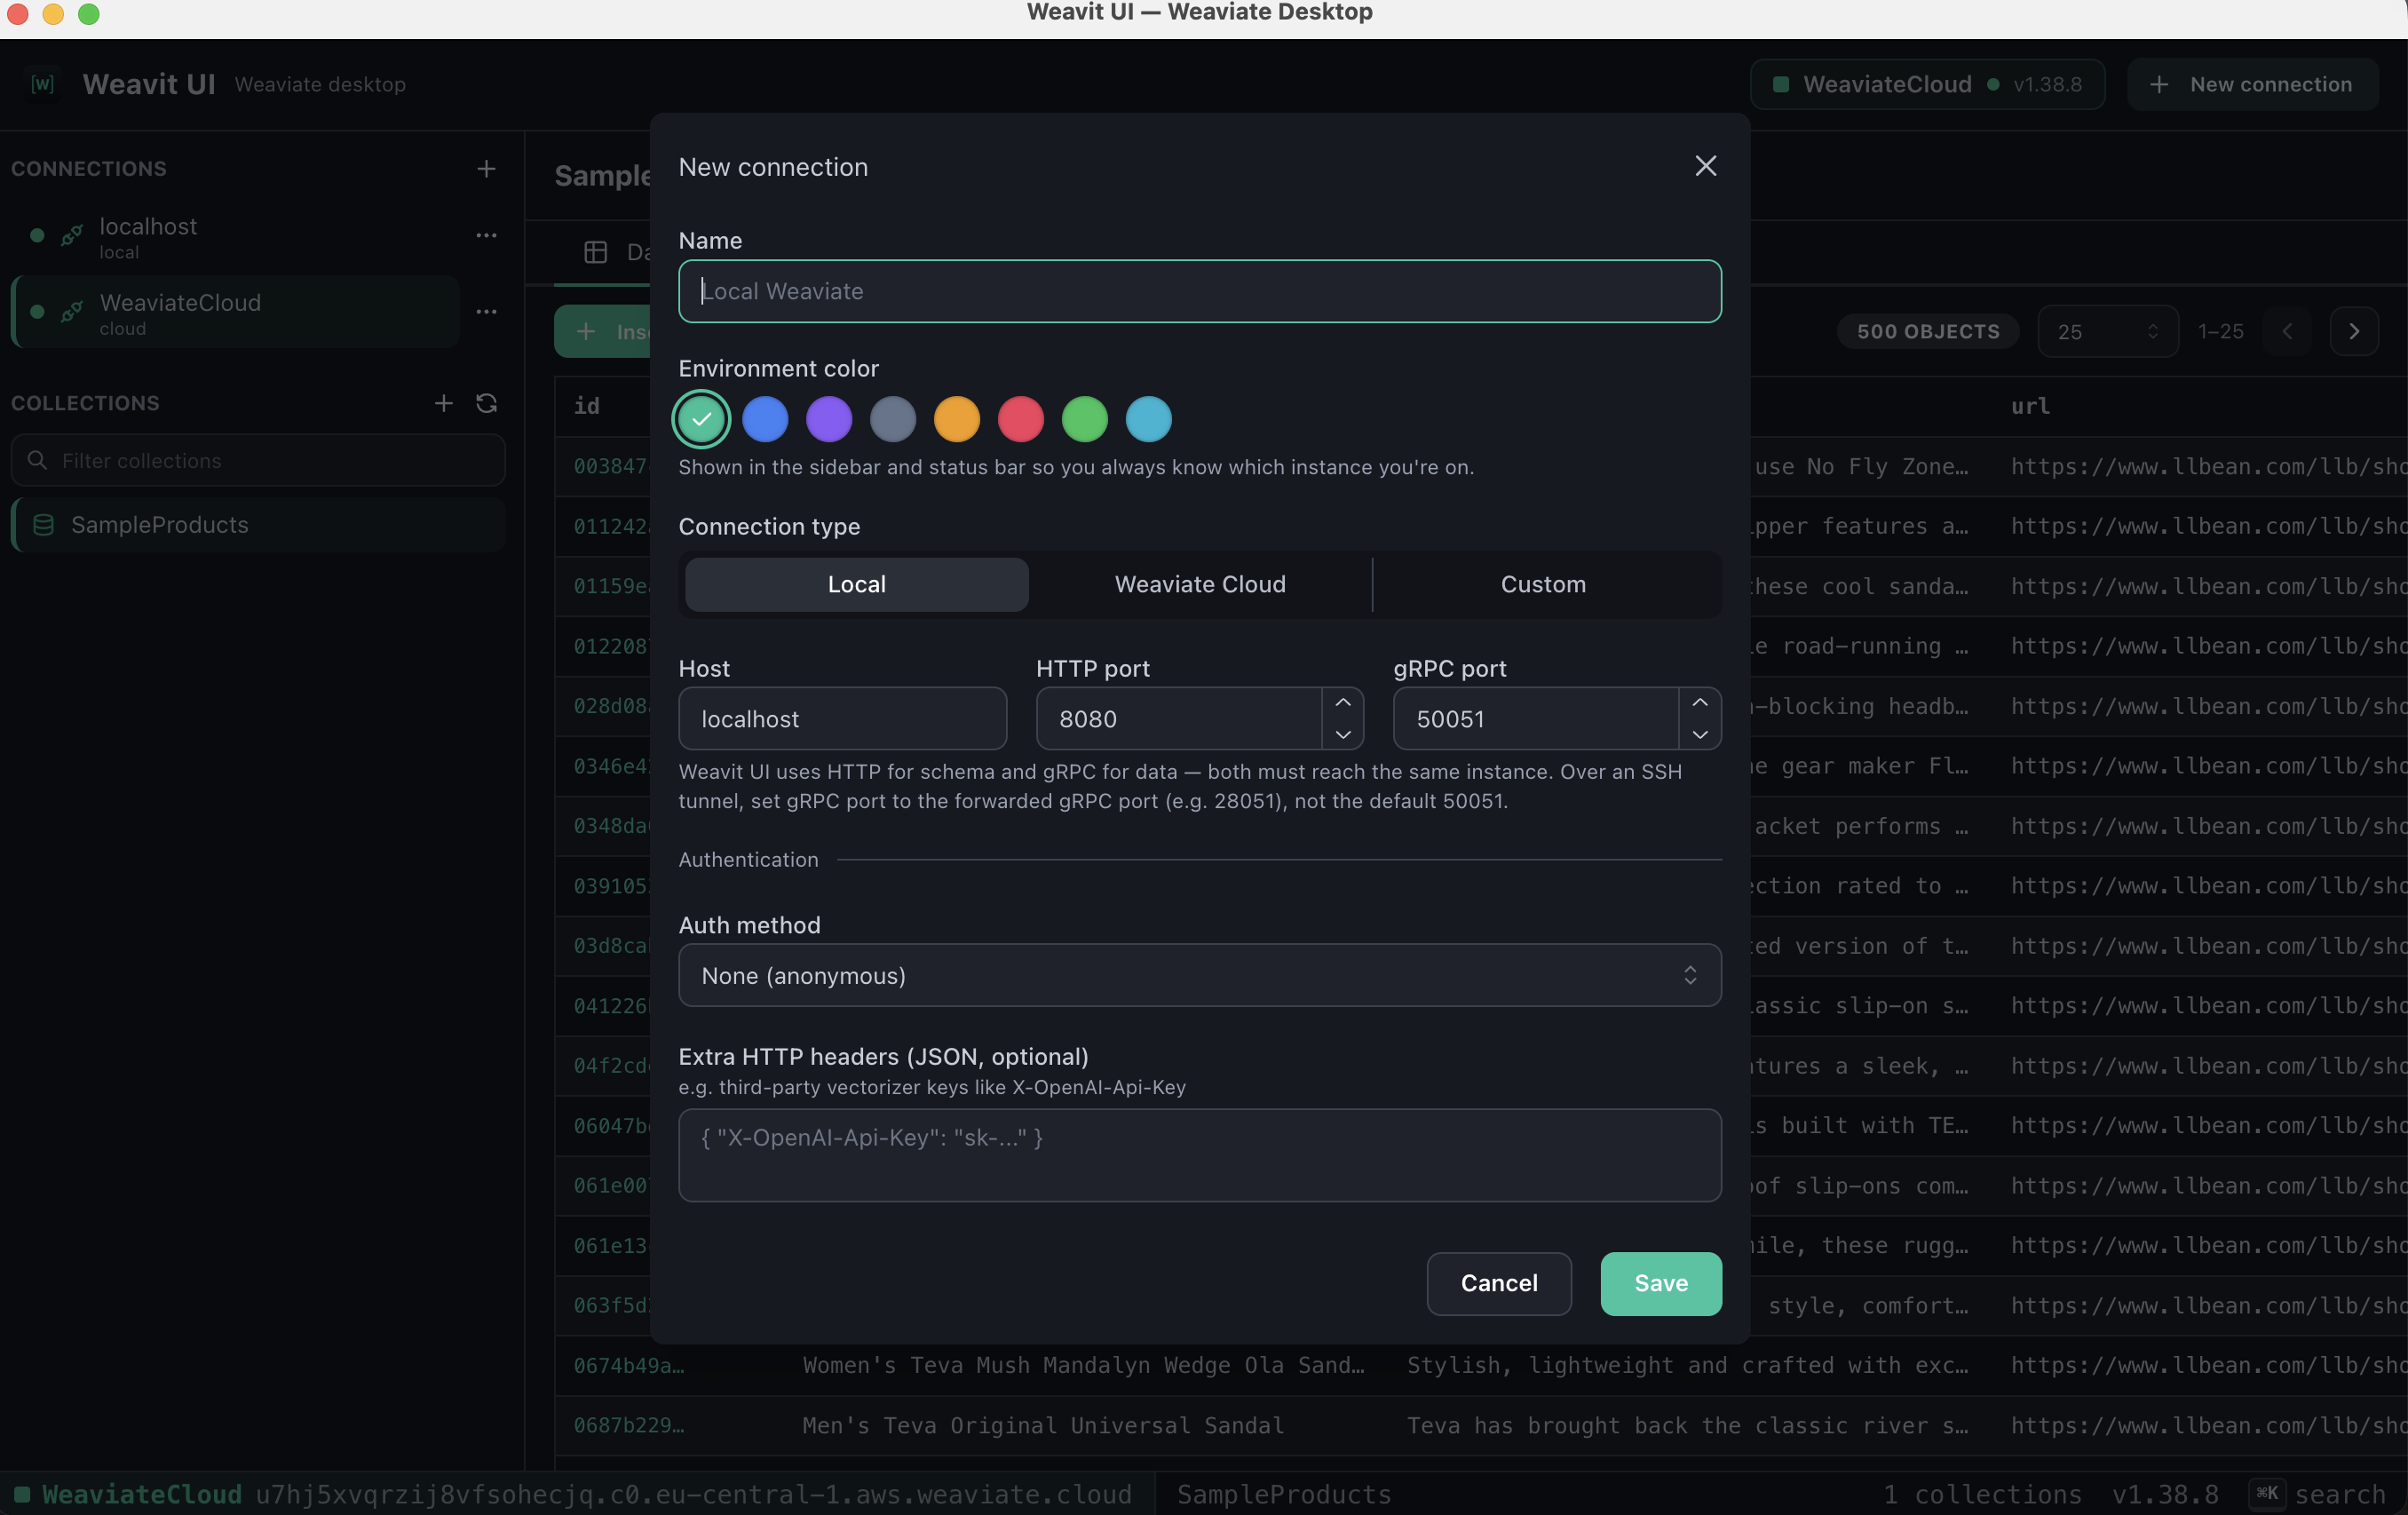Pick the slate gray environment color
2408x1515 pixels.
coord(893,419)
